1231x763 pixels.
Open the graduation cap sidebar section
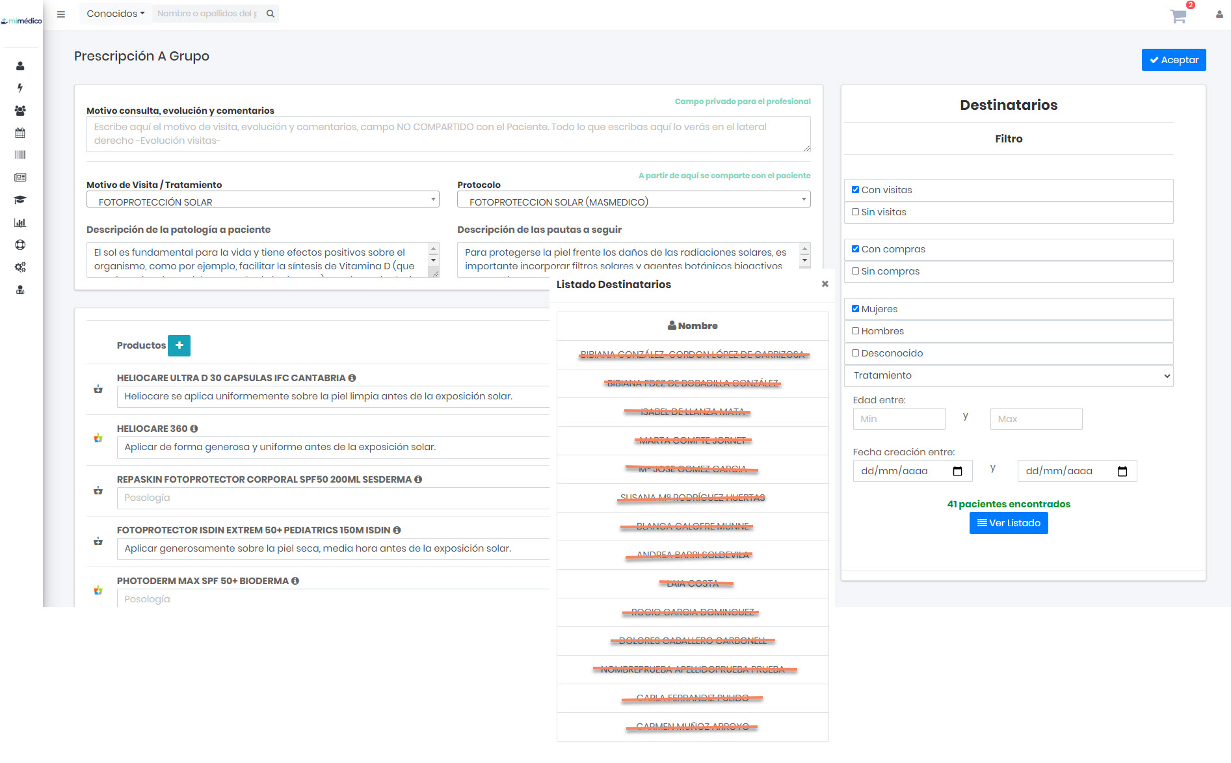(x=20, y=200)
